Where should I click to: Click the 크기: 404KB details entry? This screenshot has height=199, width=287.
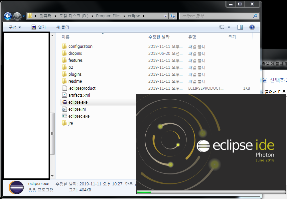(80, 190)
